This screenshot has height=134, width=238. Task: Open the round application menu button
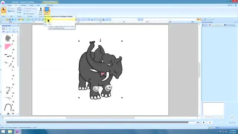(3, 3)
